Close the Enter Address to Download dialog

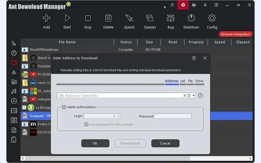click(205, 58)
